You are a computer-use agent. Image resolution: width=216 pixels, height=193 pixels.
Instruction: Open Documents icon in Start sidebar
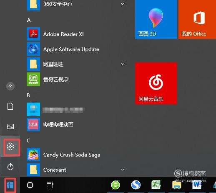click(x=10, y=106)
